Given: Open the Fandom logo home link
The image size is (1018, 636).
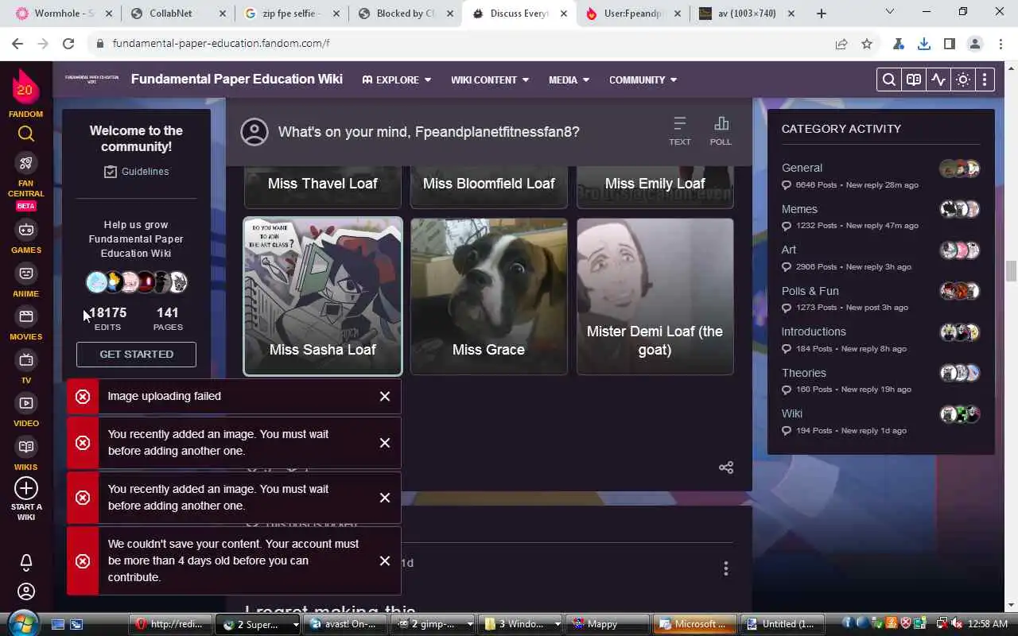Looking at the screenshot, I should [25, 88].
